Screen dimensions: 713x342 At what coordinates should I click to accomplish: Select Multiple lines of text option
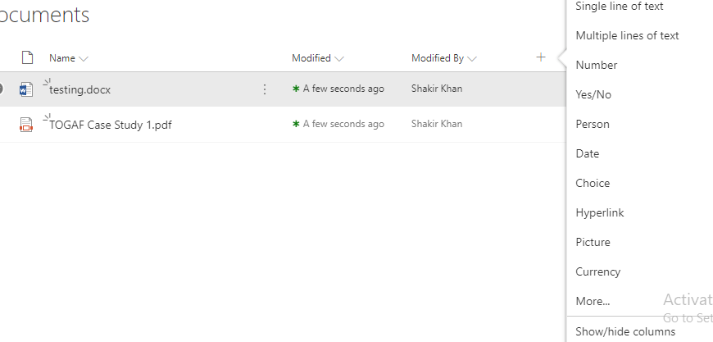(627, 35)
